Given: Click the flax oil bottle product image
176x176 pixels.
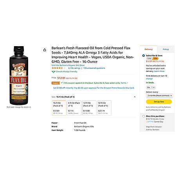Looking at the screenshot, I should tap(19, 75).
